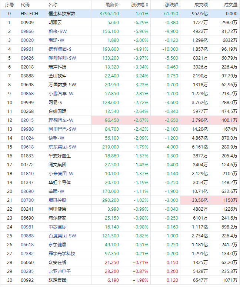Select the 金蝶国际 row name
This screenshot has height=287, width=240.
click(57, 111)
